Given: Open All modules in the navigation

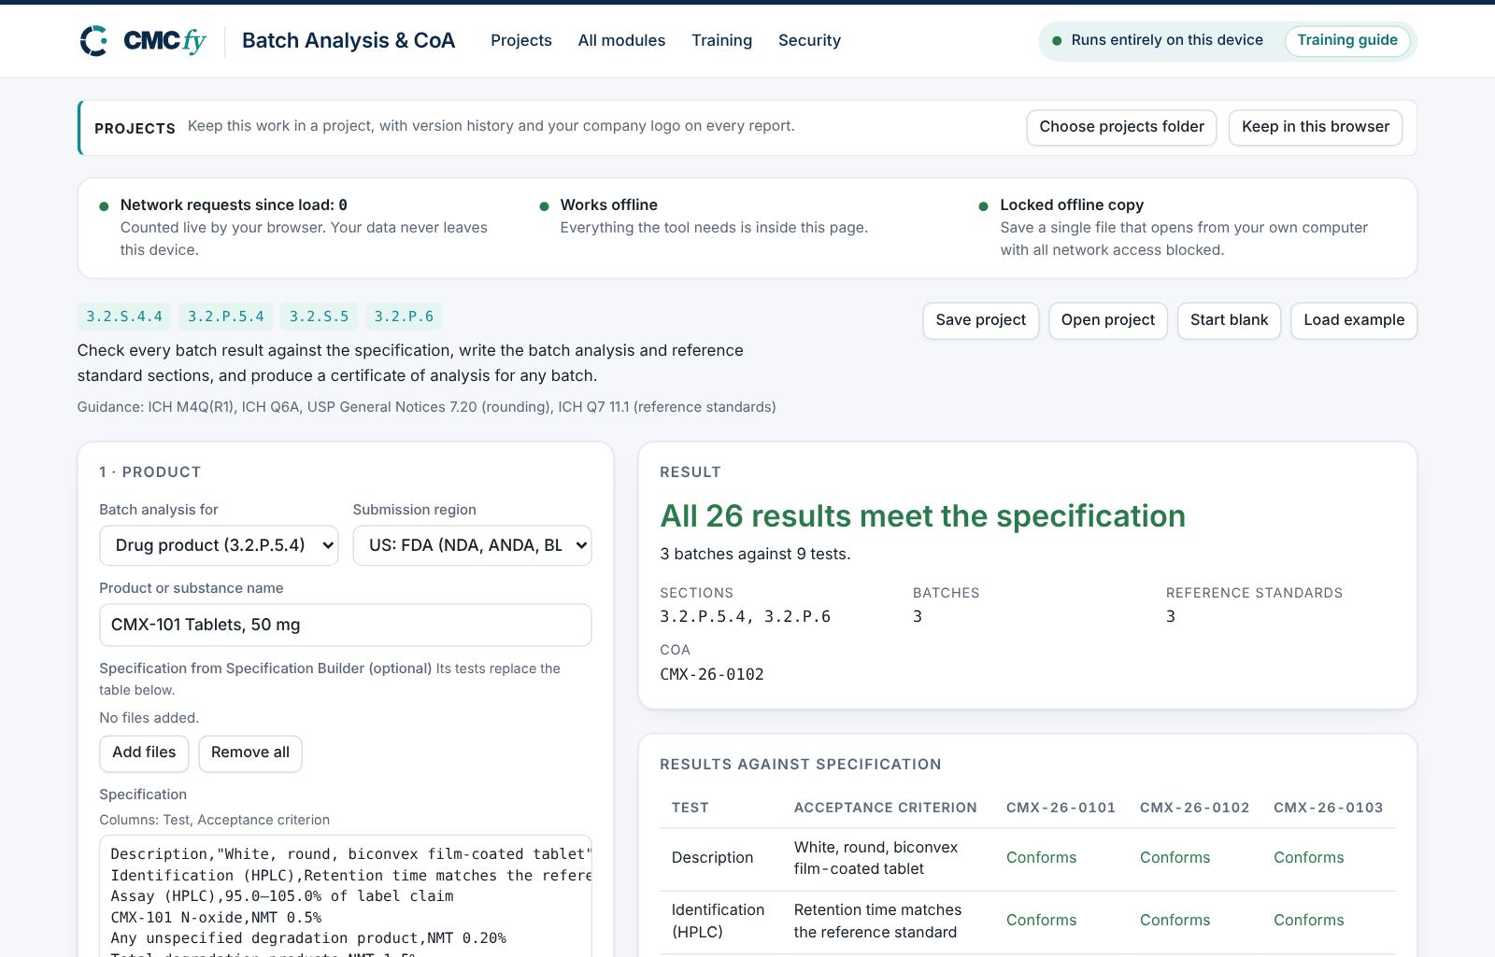Looking at the screenshot, I should [621, 40].
